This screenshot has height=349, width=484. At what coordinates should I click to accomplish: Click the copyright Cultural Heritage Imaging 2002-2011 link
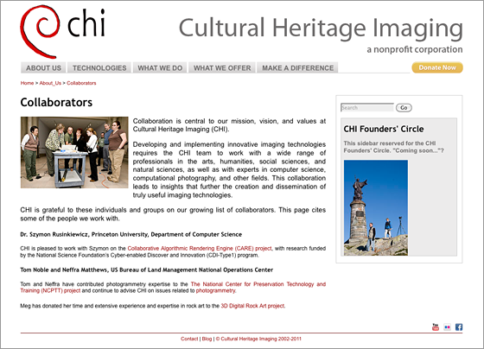pyautogui.click(x=258, y=339)
